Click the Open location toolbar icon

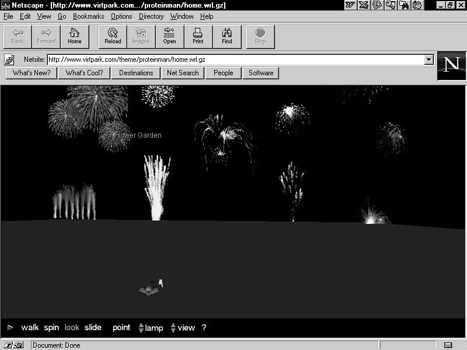(x=169, y=36)
